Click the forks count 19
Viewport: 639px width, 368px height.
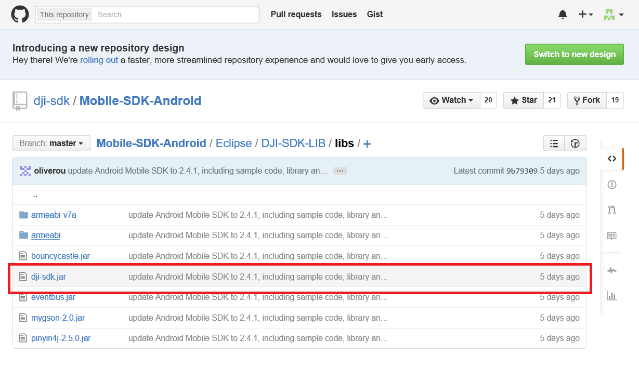[x=615, y=100]
